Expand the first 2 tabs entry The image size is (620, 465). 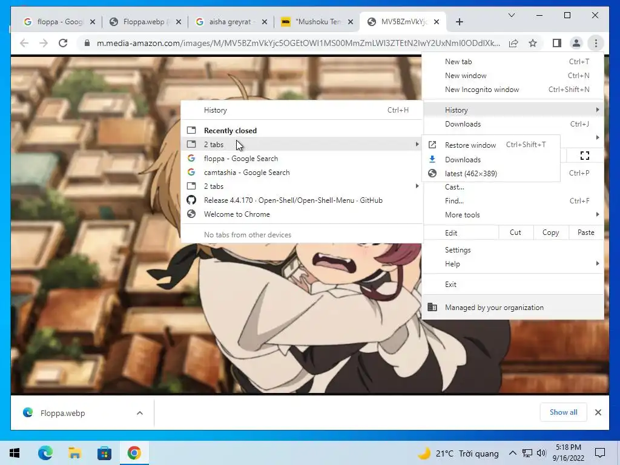click(302, 144)
